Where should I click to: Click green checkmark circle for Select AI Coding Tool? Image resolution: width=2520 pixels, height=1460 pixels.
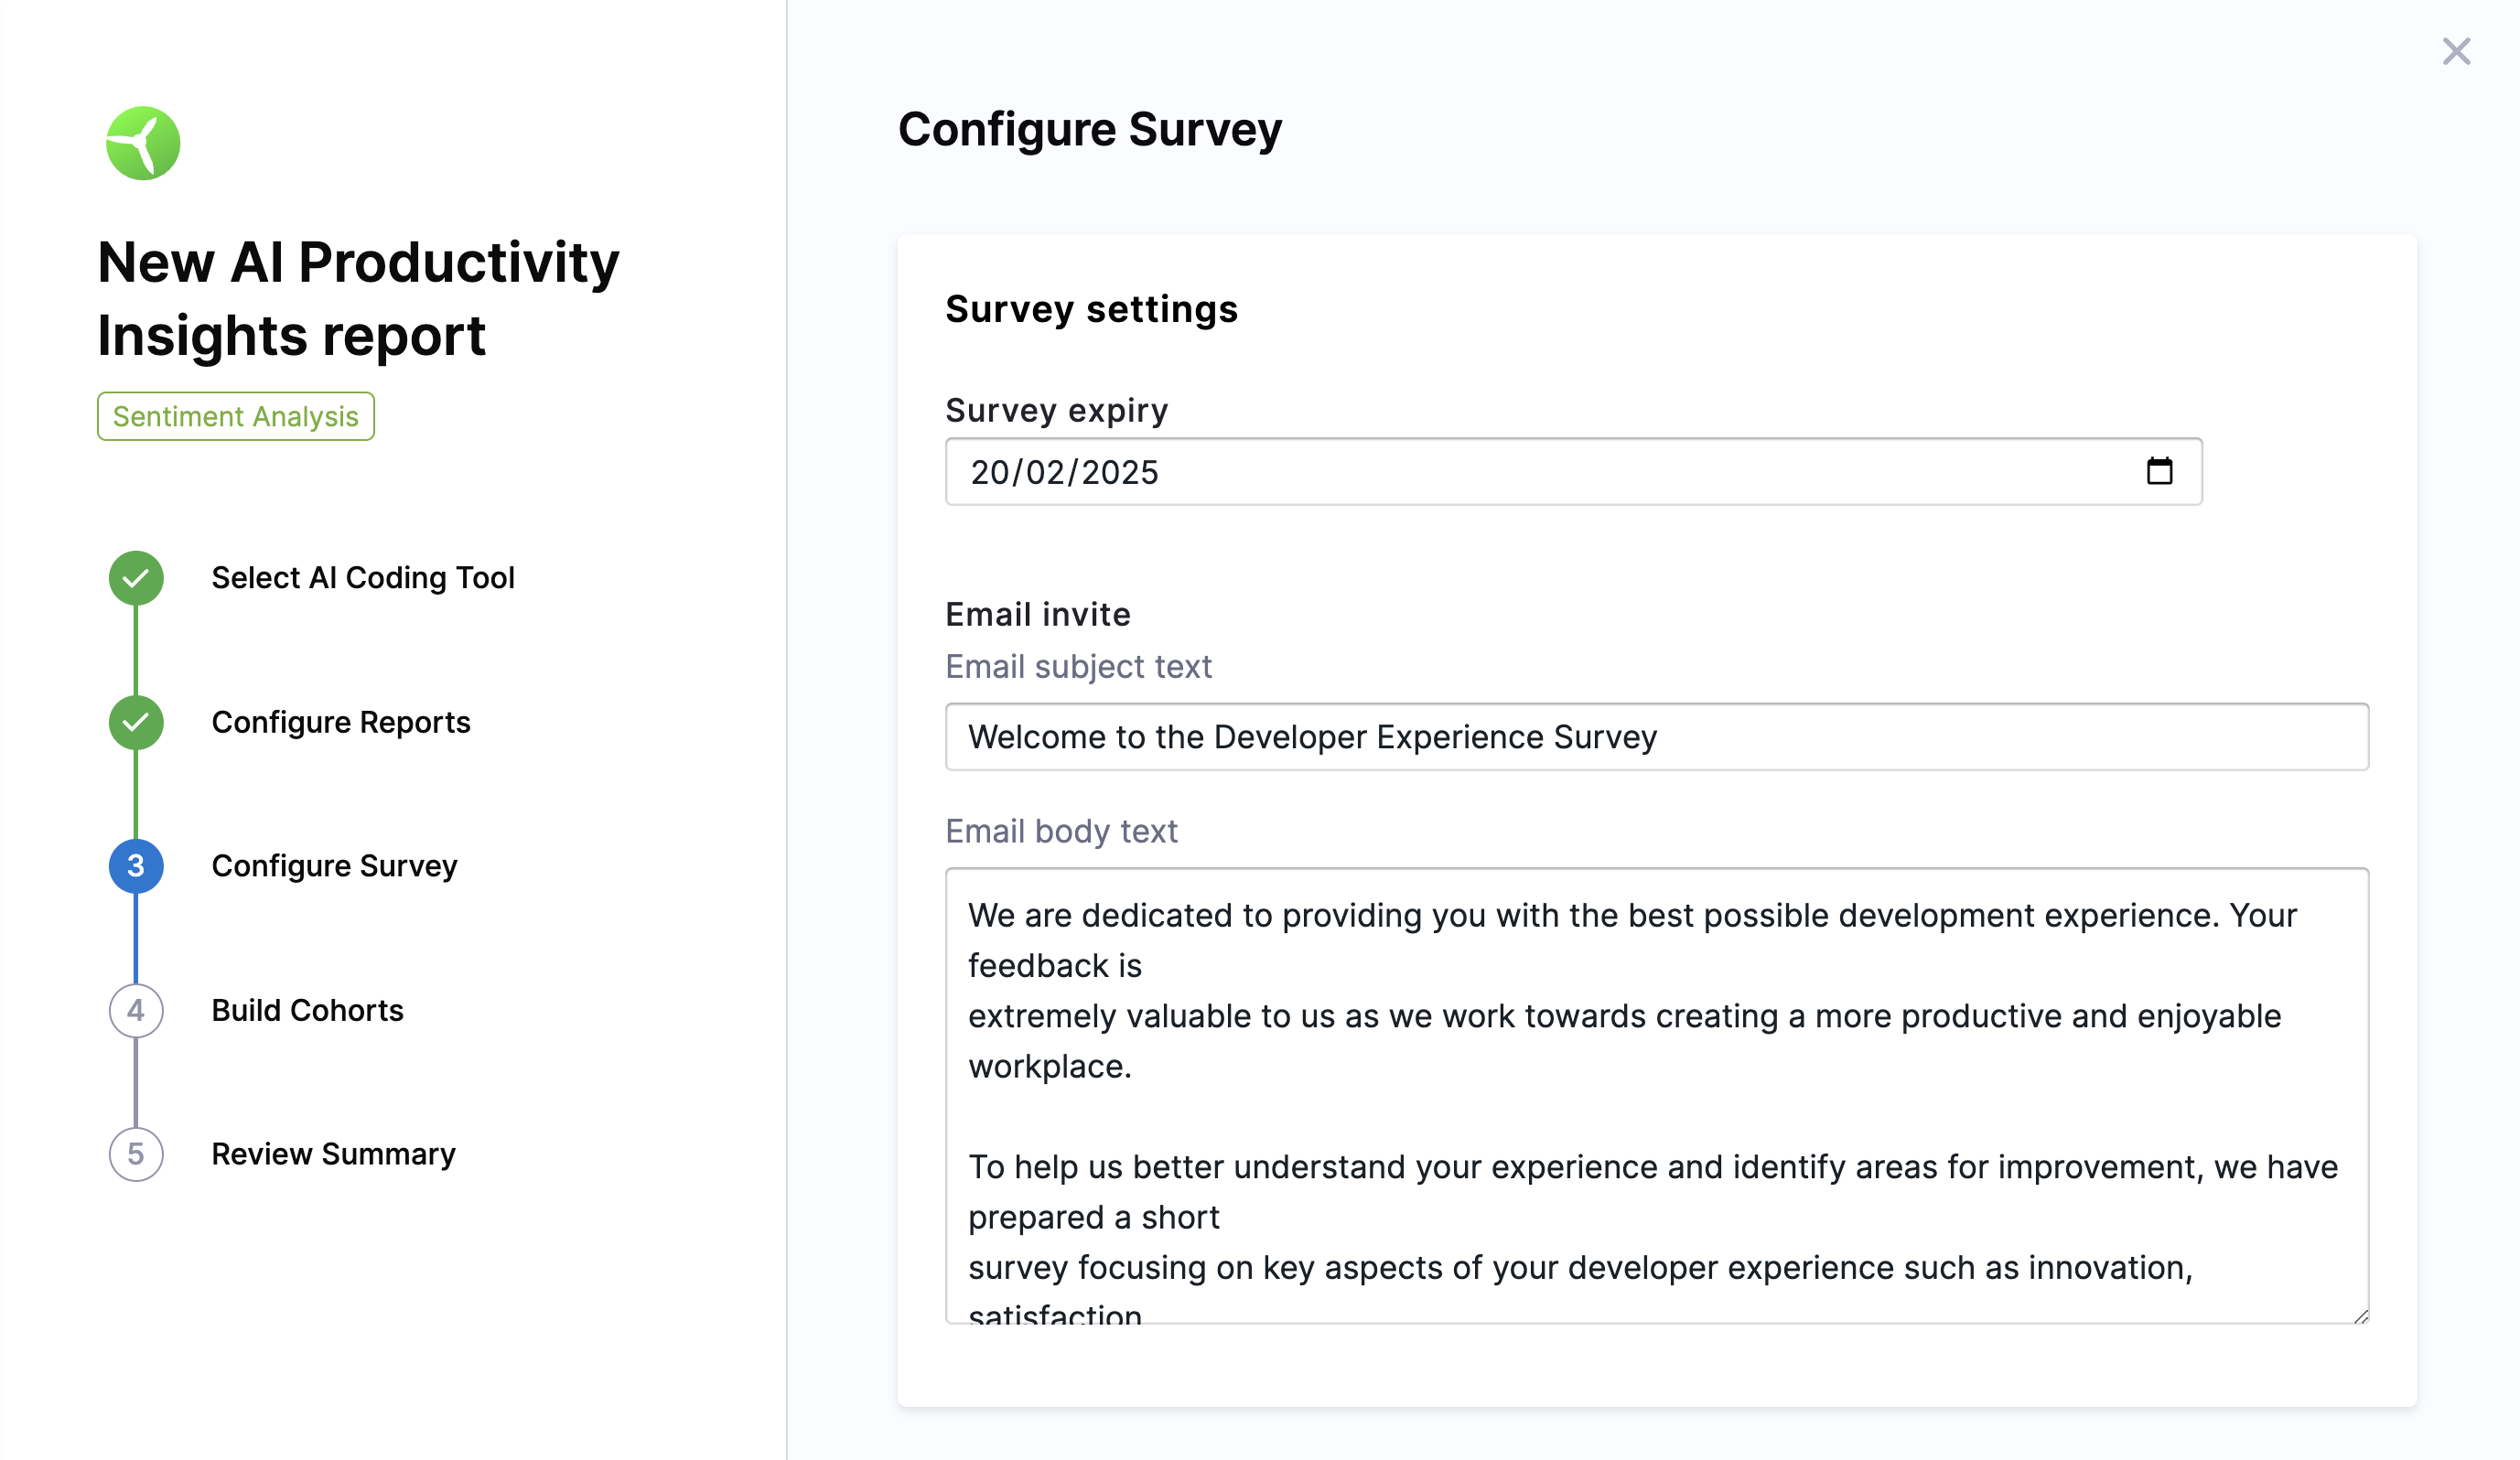(x=136, y=578)
